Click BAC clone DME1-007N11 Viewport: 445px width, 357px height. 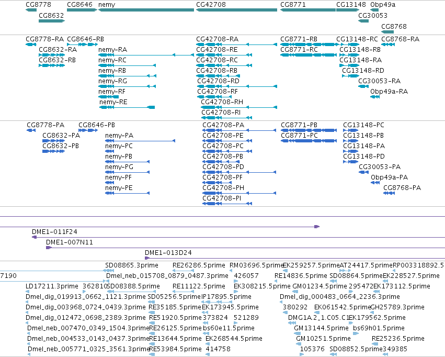(x=245, y=248)
